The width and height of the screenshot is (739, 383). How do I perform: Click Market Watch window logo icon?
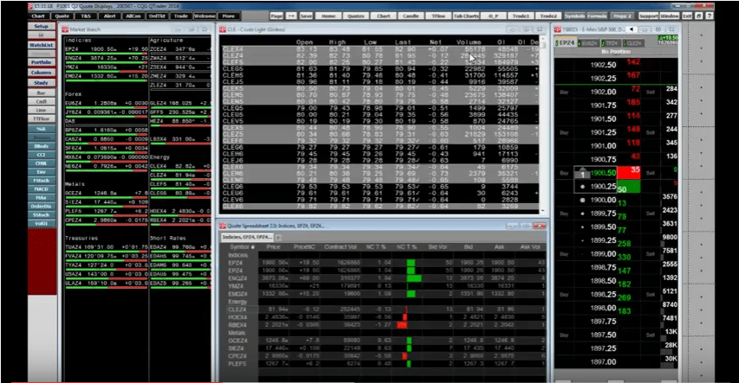pos(66,29)
